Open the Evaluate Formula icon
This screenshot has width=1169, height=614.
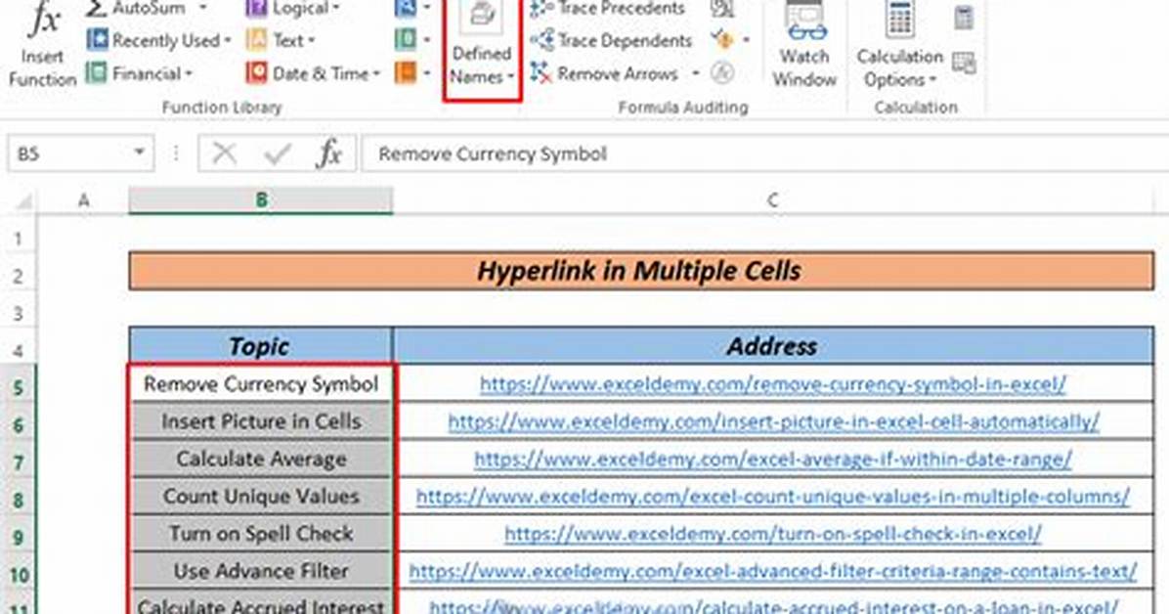click(x=722, y=72)
